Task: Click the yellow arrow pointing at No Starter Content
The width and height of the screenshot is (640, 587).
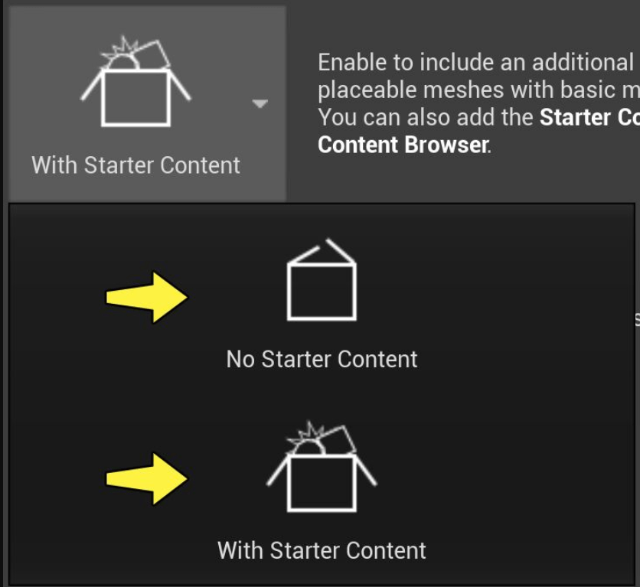Action: tap(146, 298)
